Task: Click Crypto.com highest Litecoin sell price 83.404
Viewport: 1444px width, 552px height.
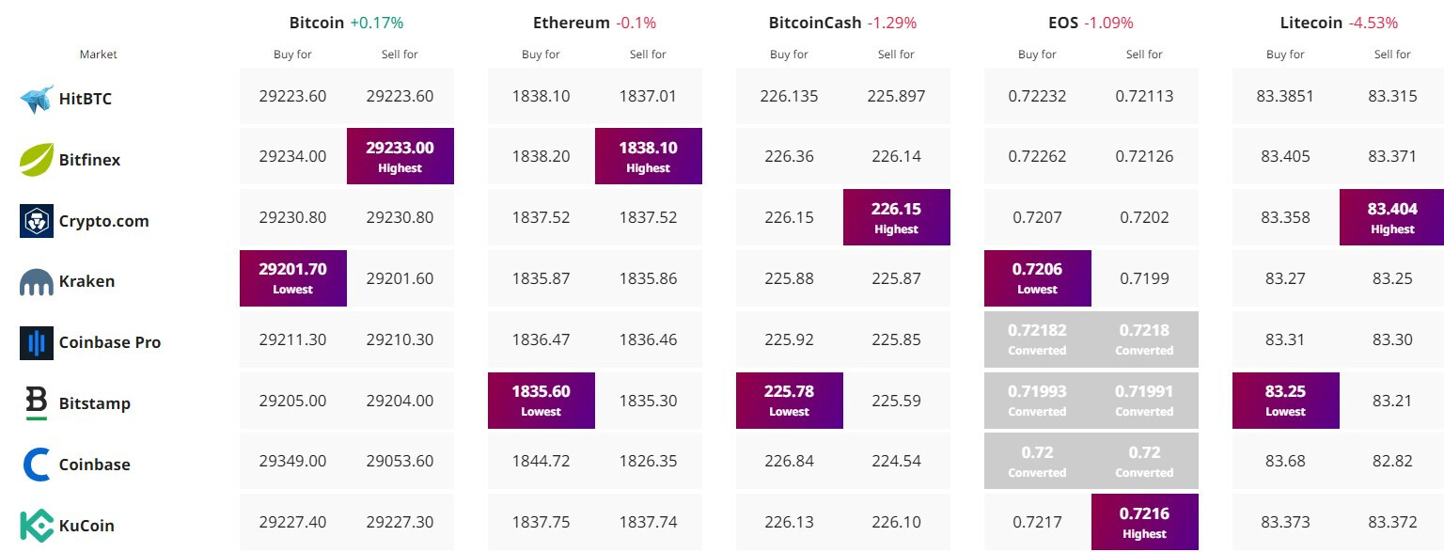Action: pos(1392,217)
